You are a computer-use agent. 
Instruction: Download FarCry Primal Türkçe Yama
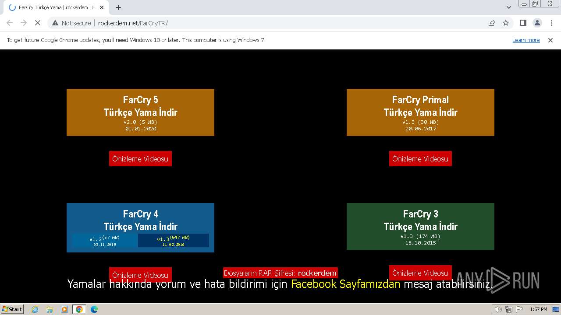(420, 112)
